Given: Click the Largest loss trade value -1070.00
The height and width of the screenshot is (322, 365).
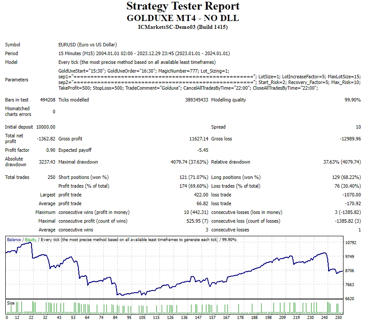Looking at the screenshot, I should tap(352, 195).
